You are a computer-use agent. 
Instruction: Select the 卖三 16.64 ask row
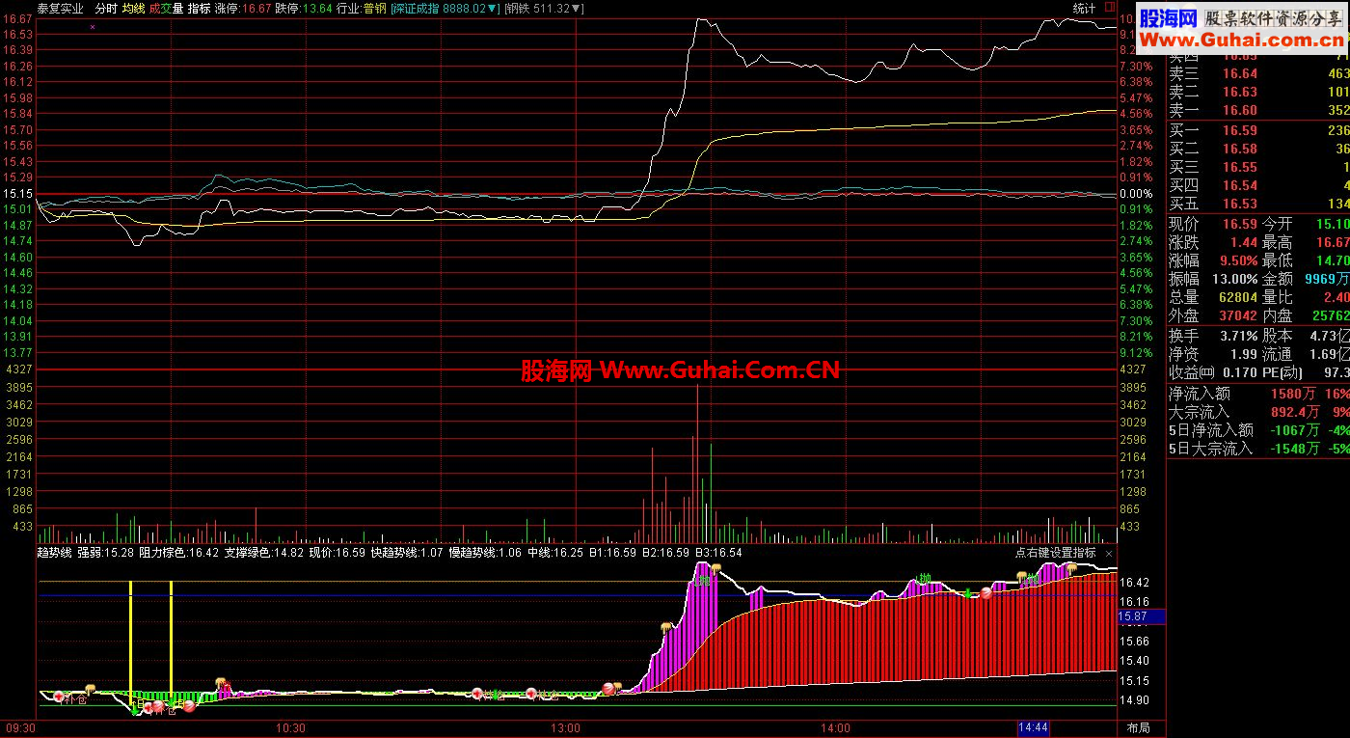(x=1258, y=73)
